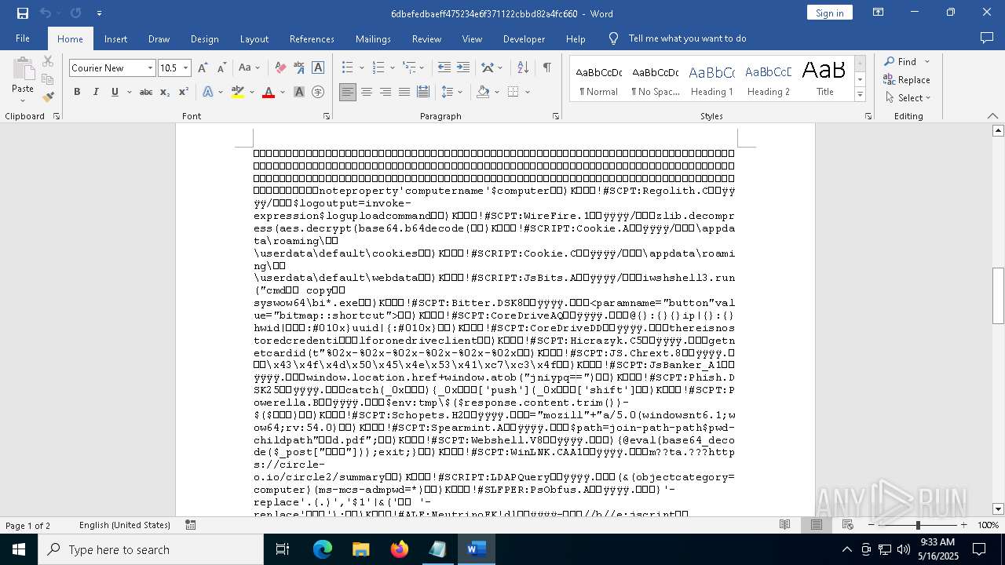Add enclosed character formatting
The image size is (1005, 565).
coord(318,92)
